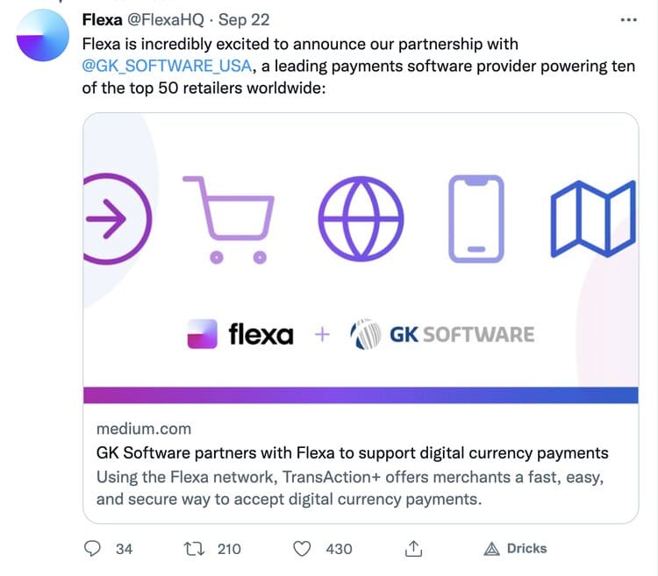Click the reply speech bubble icon
The width and height of the screenshot is (658, 576).
point(94,549)
